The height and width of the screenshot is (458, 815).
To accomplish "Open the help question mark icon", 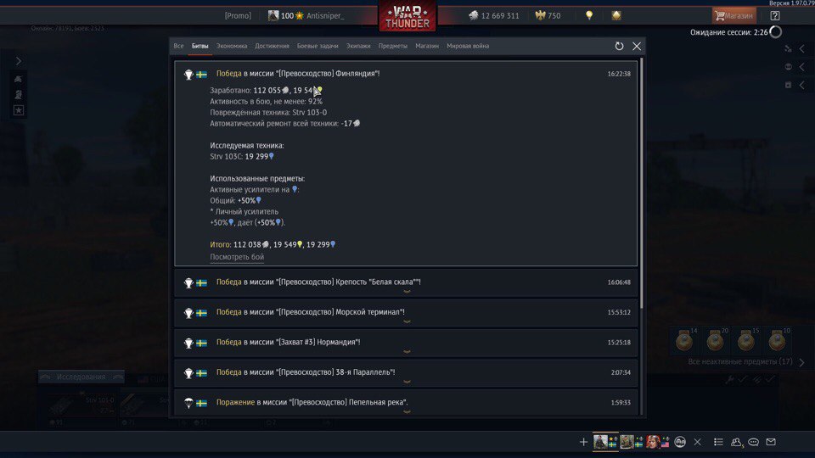I will [x=775, y=15].
